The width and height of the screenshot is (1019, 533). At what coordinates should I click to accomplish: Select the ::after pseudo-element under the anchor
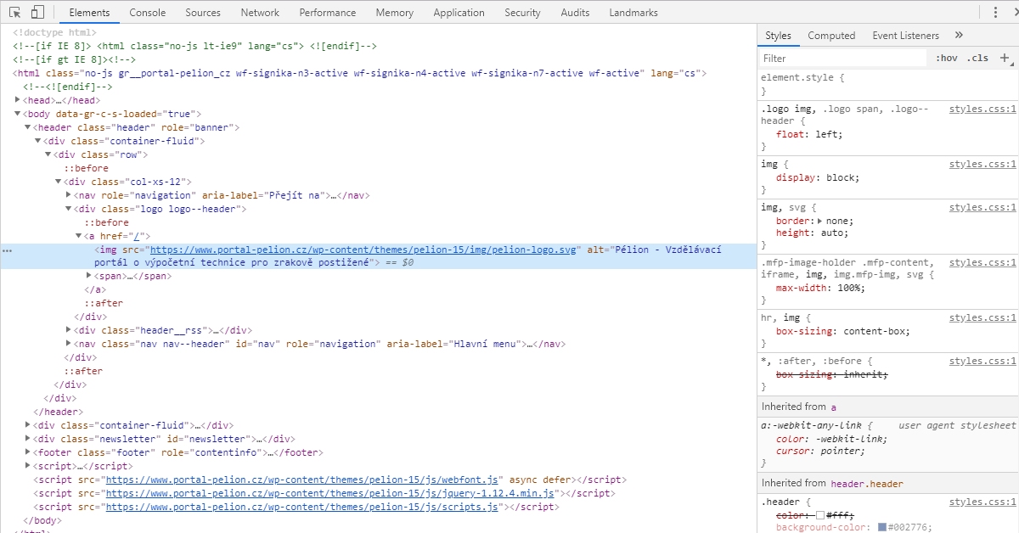103,303
